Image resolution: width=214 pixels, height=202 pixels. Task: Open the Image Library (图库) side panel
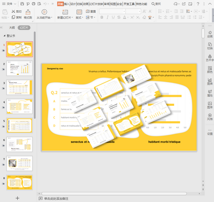click(x=210, y=105)
